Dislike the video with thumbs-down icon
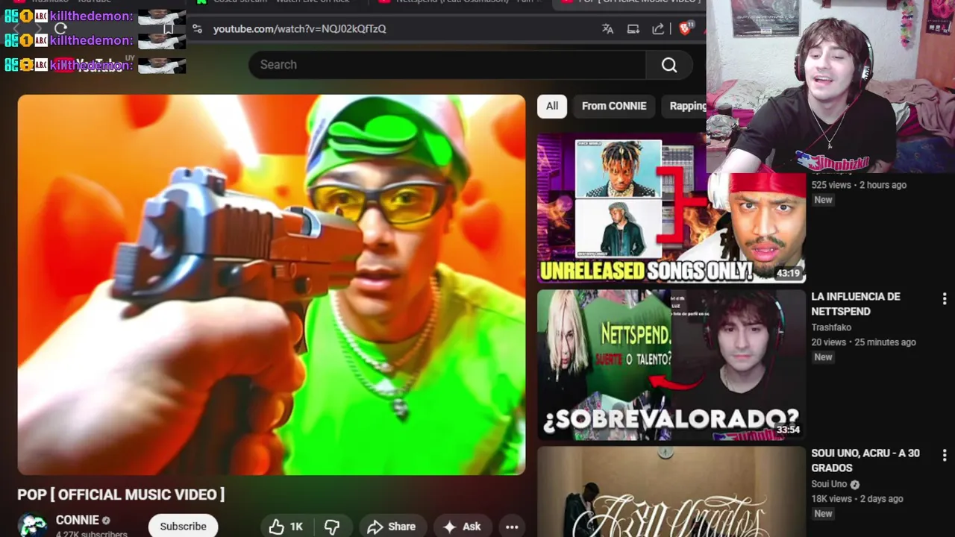This screenshot has width=955, height=537. pyautogui.click(x=332, y=527)
